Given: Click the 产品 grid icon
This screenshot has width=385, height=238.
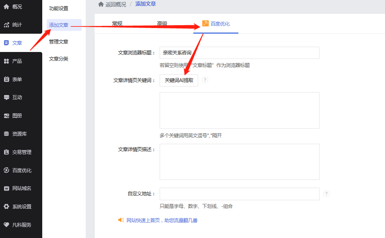Looking at the screenshot, I should click(x=6, y=61).
